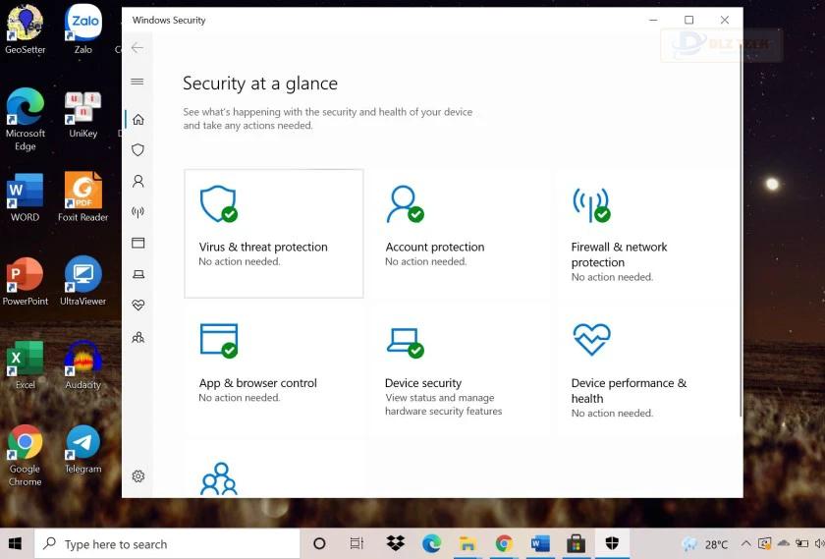Select Family options icon in sidebar
Image resolution: width=825 pixels, height=559 pixels.
pyautogui.click(x=137, y=337)
